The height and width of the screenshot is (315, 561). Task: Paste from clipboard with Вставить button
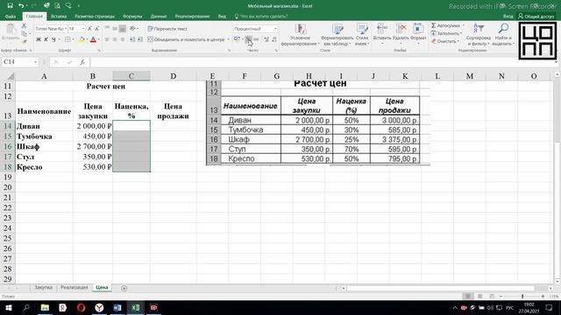(x=11, y=32)
